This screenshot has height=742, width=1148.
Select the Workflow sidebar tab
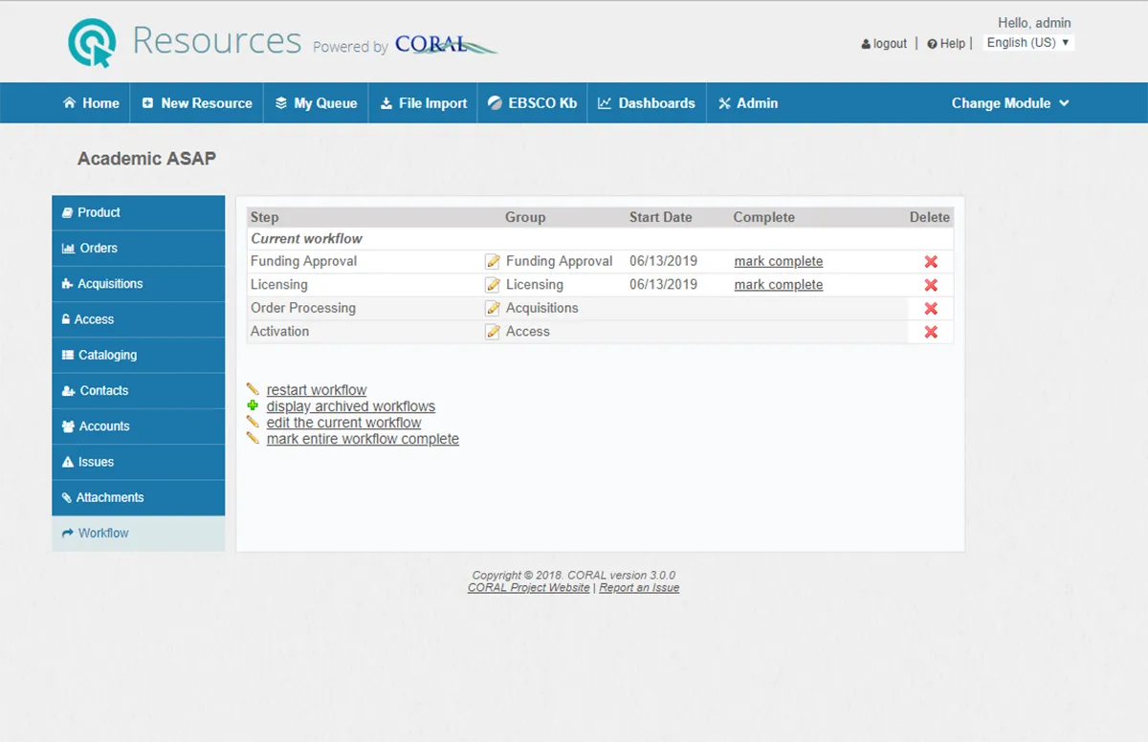[139, 534]
